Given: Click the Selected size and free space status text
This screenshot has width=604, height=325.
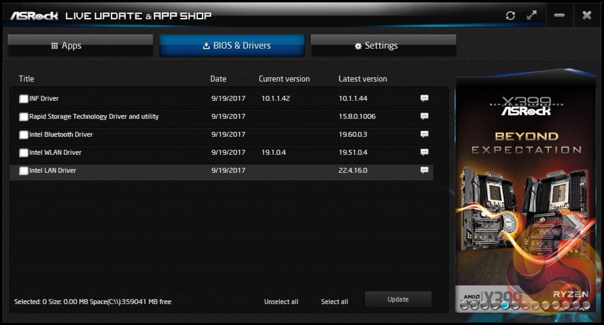Looking at the screenshot, I should (x=93, y=301).
